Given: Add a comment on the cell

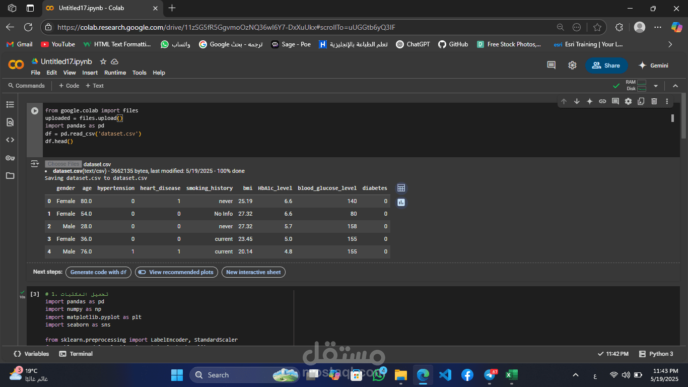Looking at the screenshot, I should pos(615,101).
